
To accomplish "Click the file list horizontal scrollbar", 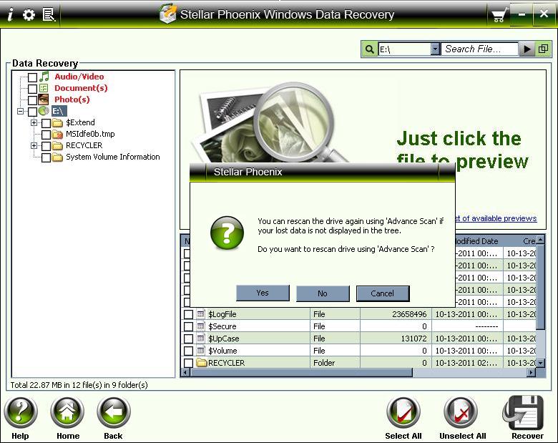I will coord(301,372).
